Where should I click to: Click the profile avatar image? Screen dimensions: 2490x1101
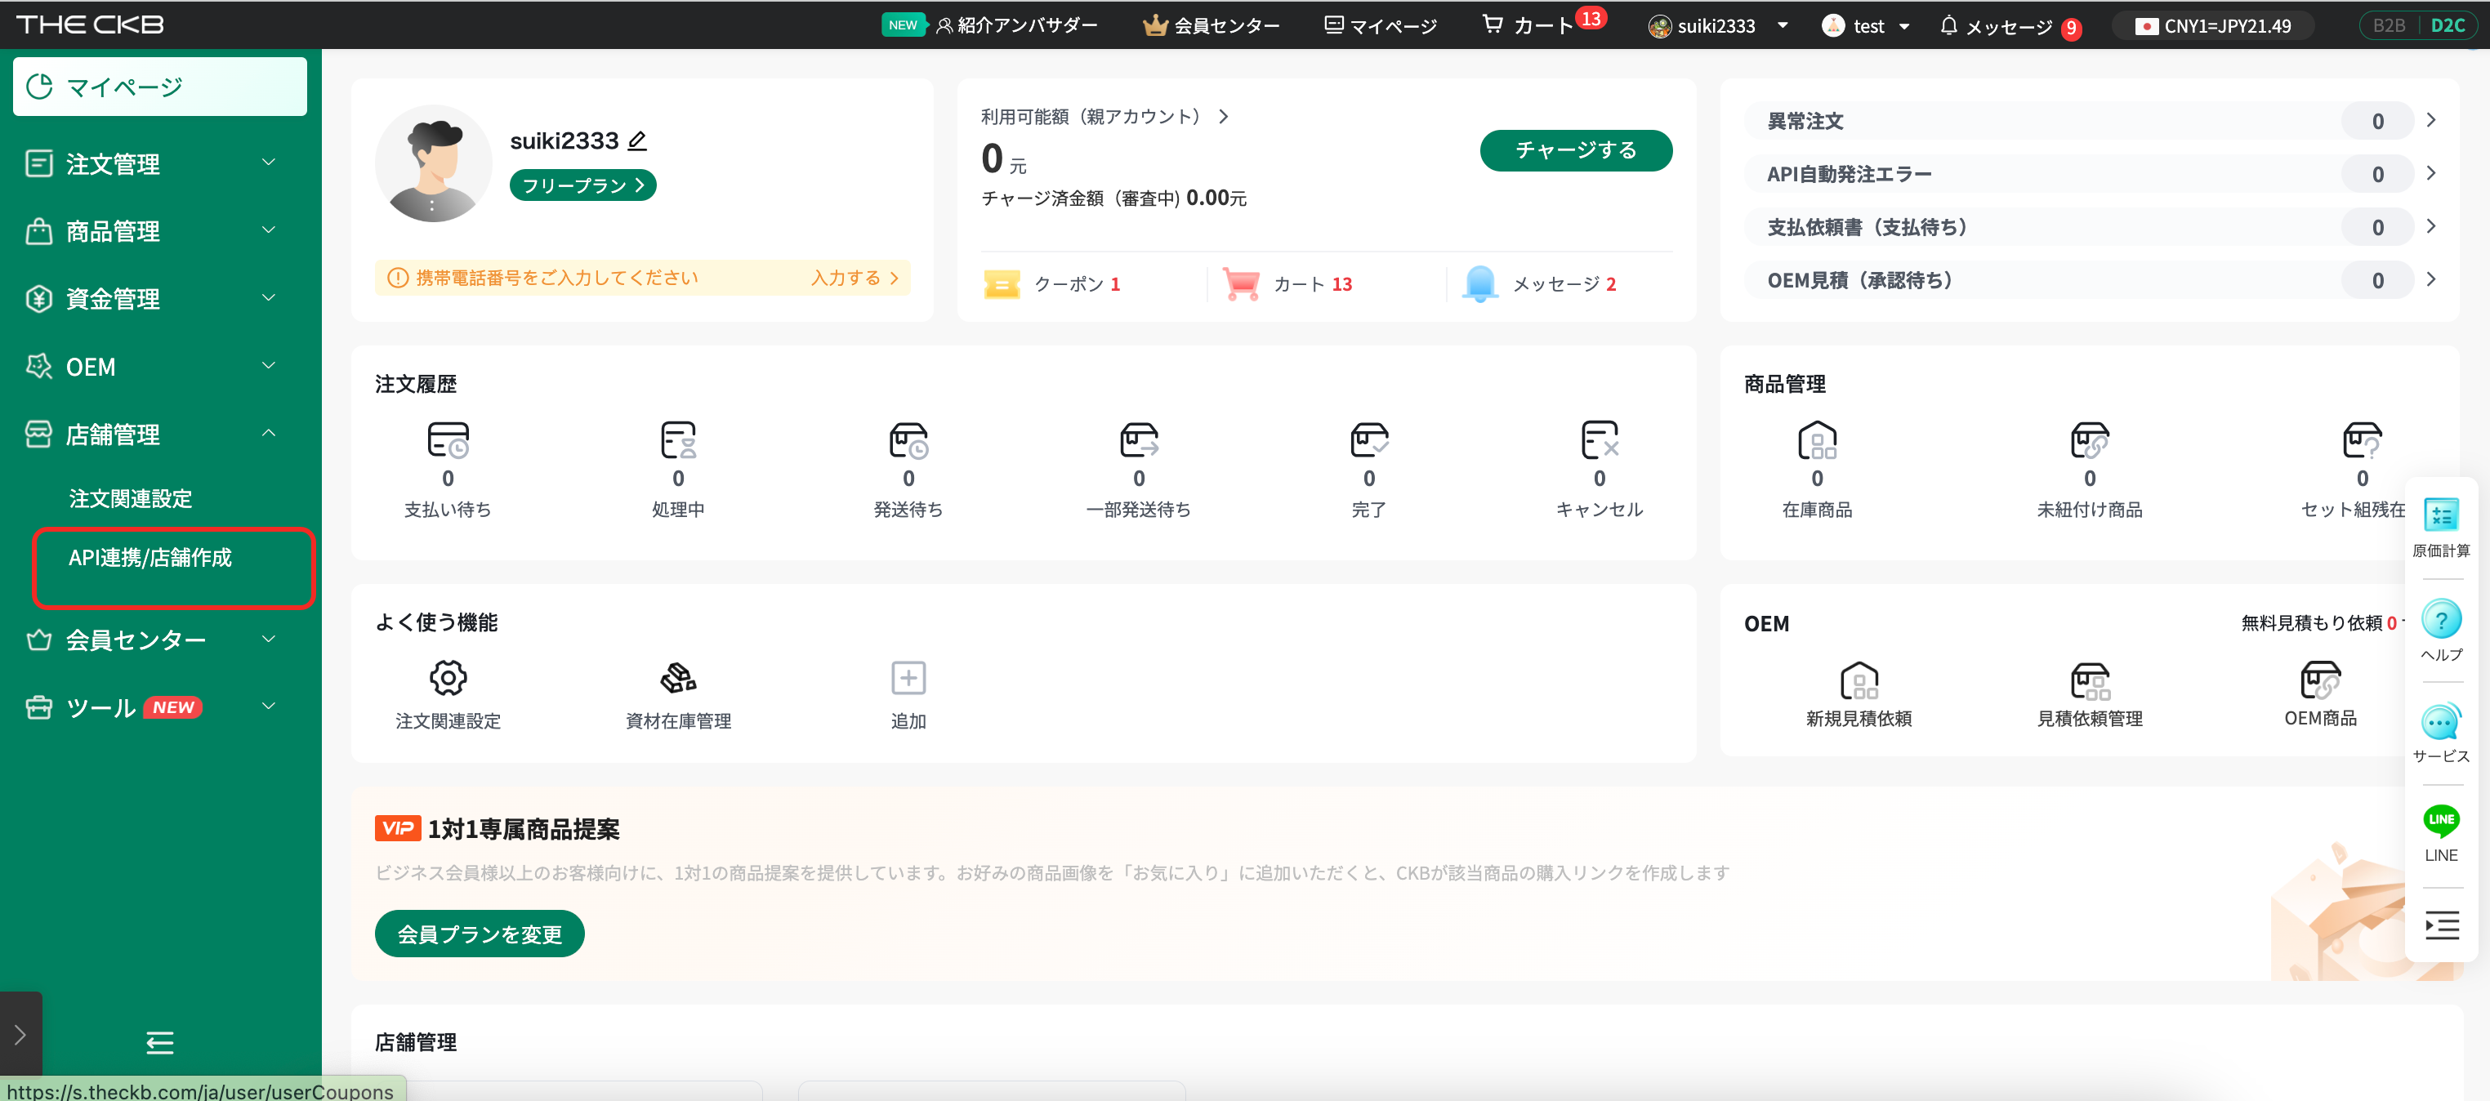tap(432, 163)
